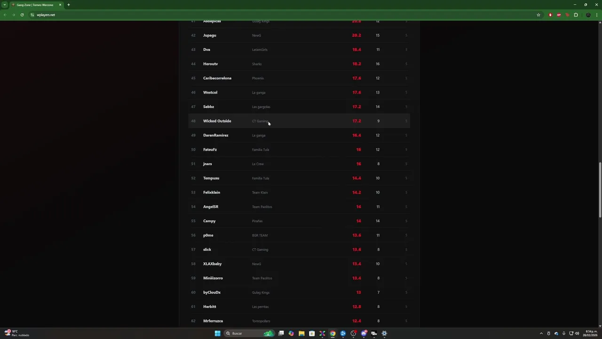Click player name XLAXbaby
The height and width of the screenshot is (339, 602).
pos(213,264)
